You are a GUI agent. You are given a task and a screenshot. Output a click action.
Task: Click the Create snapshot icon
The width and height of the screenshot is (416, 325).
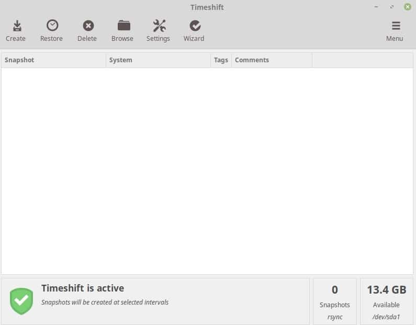(17, 26)
